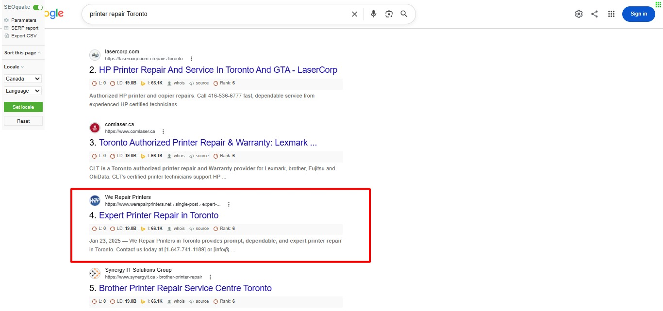The width and height of the screenshot is (663, 311).
Task: Open options menu for Synergy IT result
Action: 210,277
